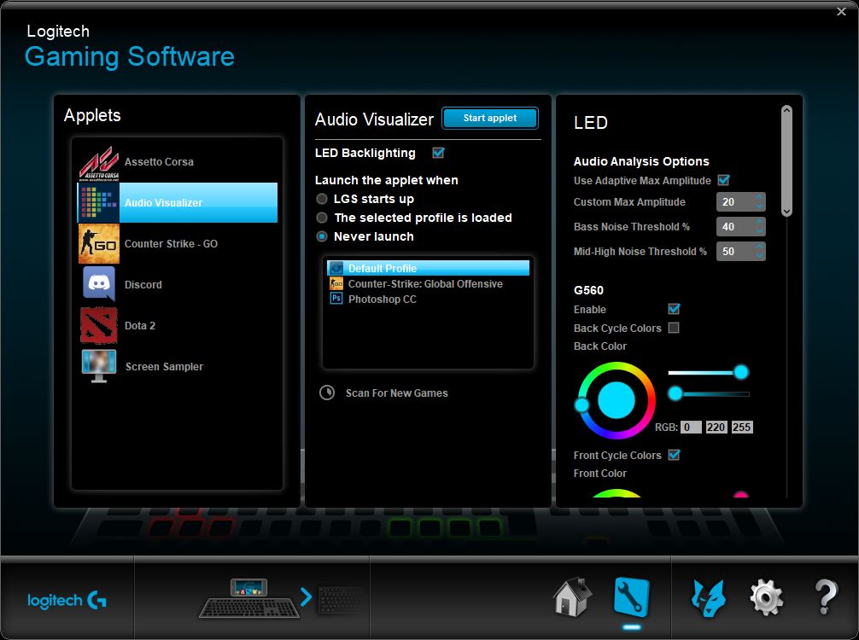Viewport: 859px width, 640px height.
Task: Click the Bass Noise Threshold value field
Action: pos(735,227)
